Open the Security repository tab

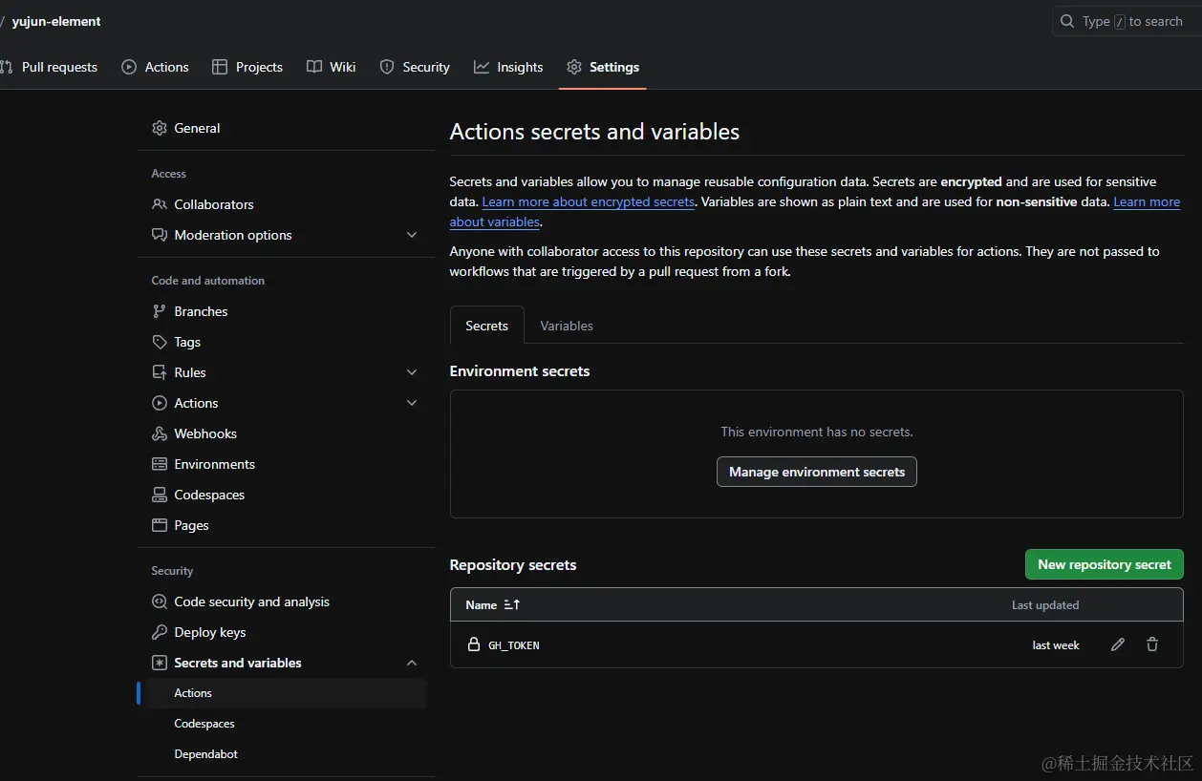pyautogui.click(x=415, y=67)
